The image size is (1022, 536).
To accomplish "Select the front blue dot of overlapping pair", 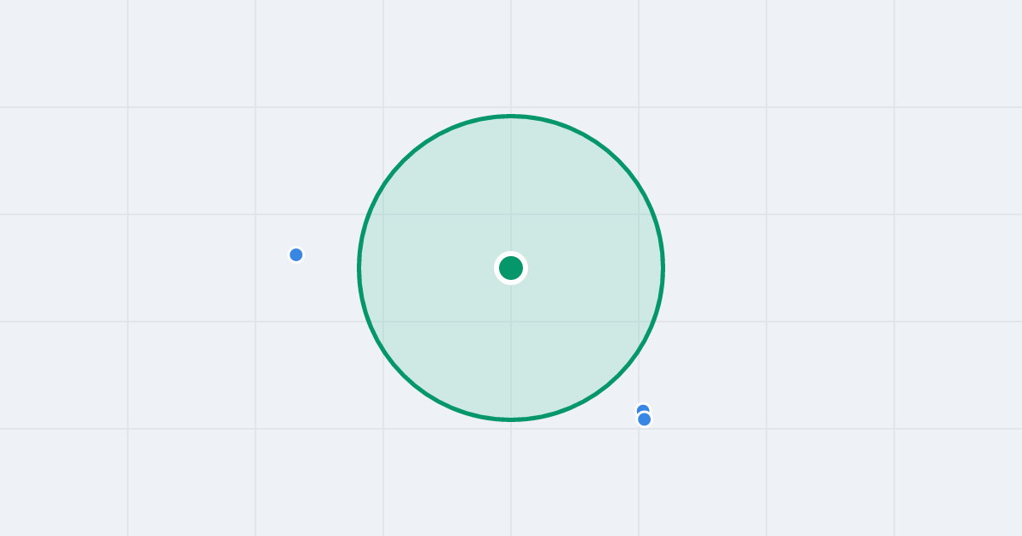I will click(645, 419).
